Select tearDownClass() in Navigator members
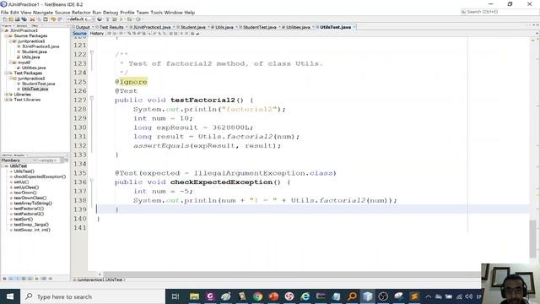Image resolution: width=540 pixels, height=304 pixels. tap(30, 198)
